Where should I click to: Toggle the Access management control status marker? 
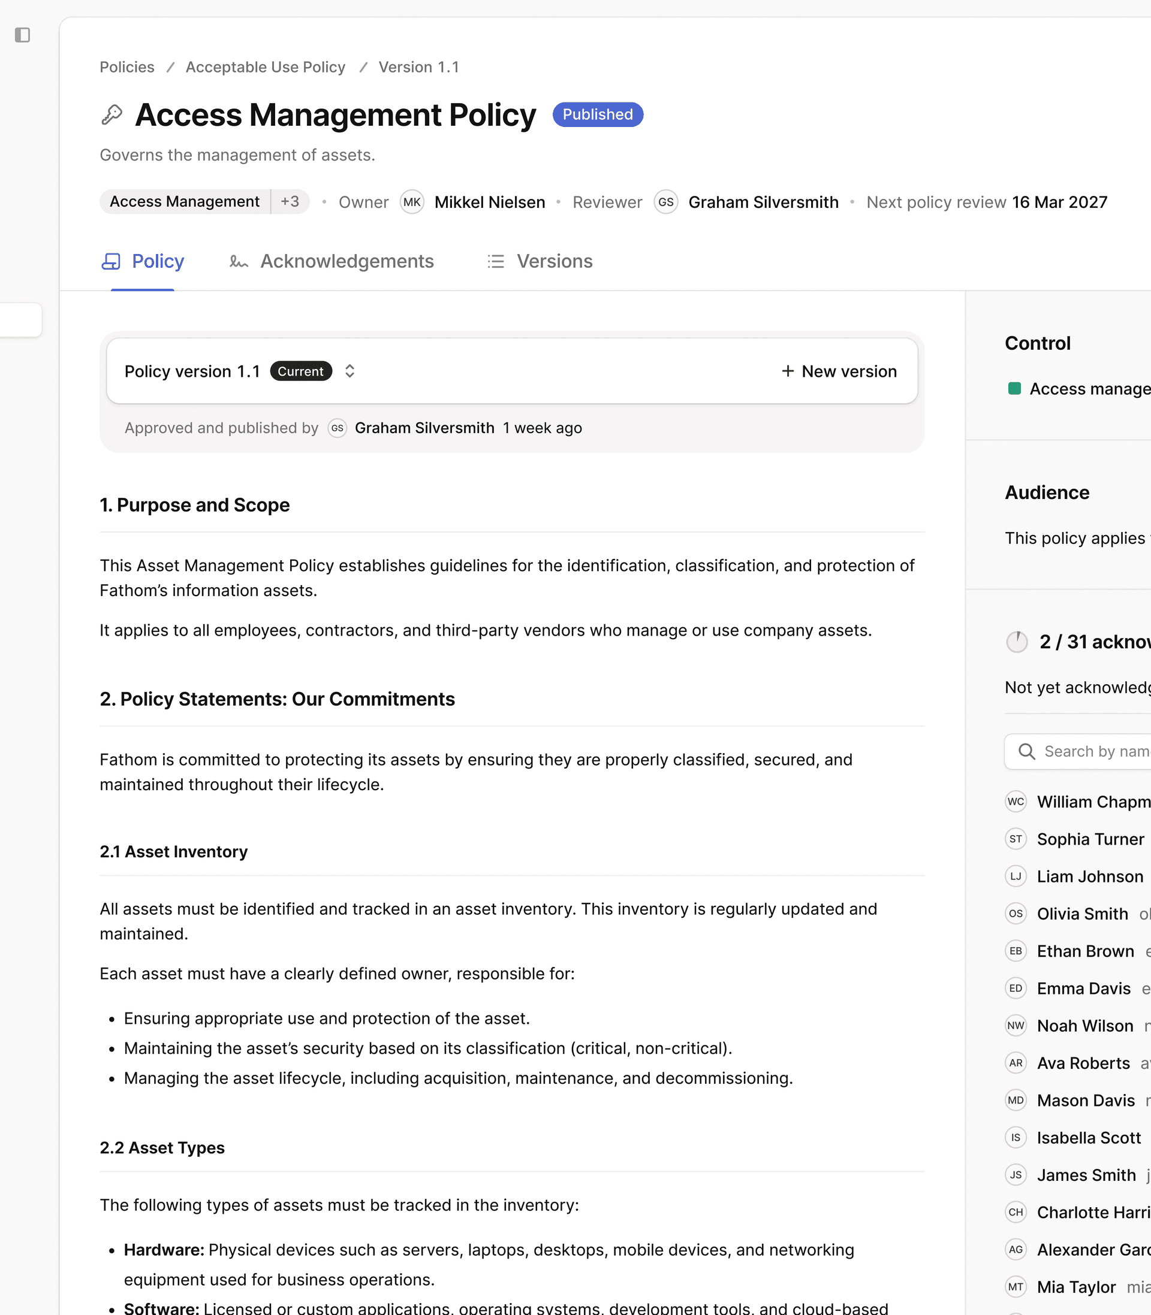coord(1015,388)
